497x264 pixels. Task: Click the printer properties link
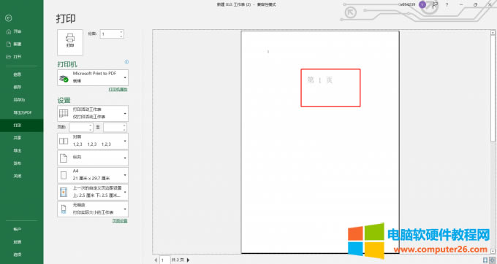[118, 90]
